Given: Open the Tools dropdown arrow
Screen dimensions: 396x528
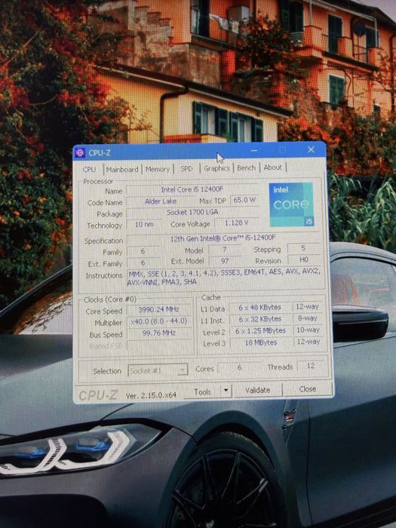Looking at the screenshot, I should 226,391.
